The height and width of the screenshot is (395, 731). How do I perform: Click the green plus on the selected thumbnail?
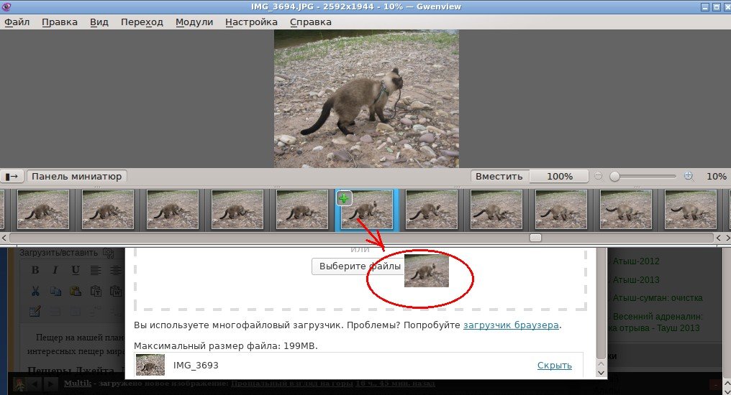[x=345, y=198]
